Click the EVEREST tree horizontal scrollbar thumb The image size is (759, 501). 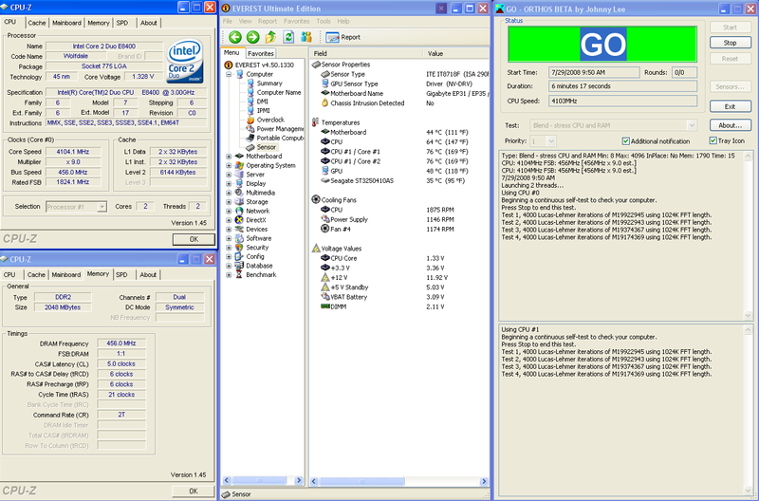coord(260,481)
